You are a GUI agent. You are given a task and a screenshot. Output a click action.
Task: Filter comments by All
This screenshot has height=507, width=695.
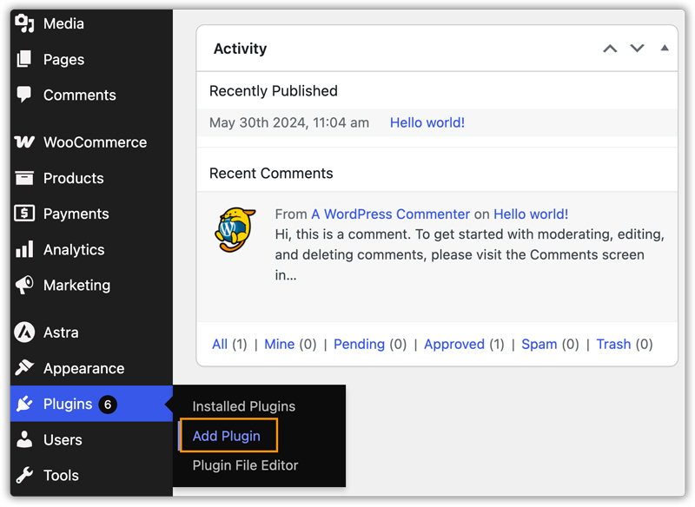tap(220, 344)
